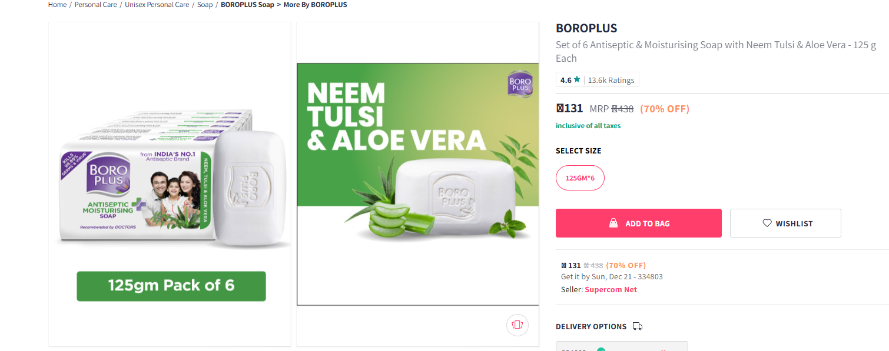This screenshot has width=889, height=351.
Task: Open Unisex Personal Care breadcrumb
Action: pos(157,5)
